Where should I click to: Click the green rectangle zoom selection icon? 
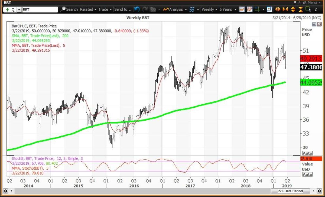308,9
